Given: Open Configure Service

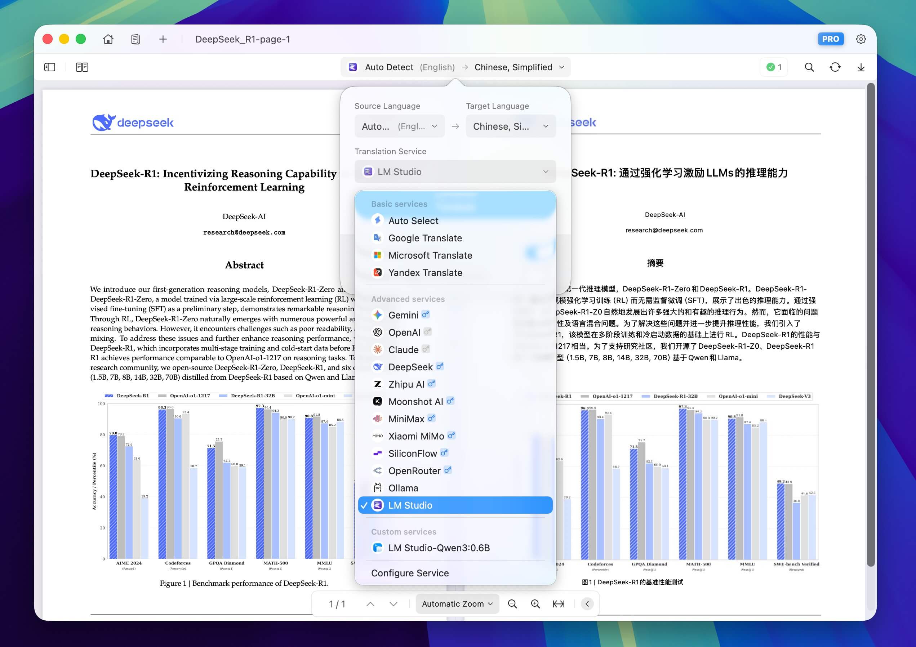Looking at the screenshot, I should tap(455, 573).
